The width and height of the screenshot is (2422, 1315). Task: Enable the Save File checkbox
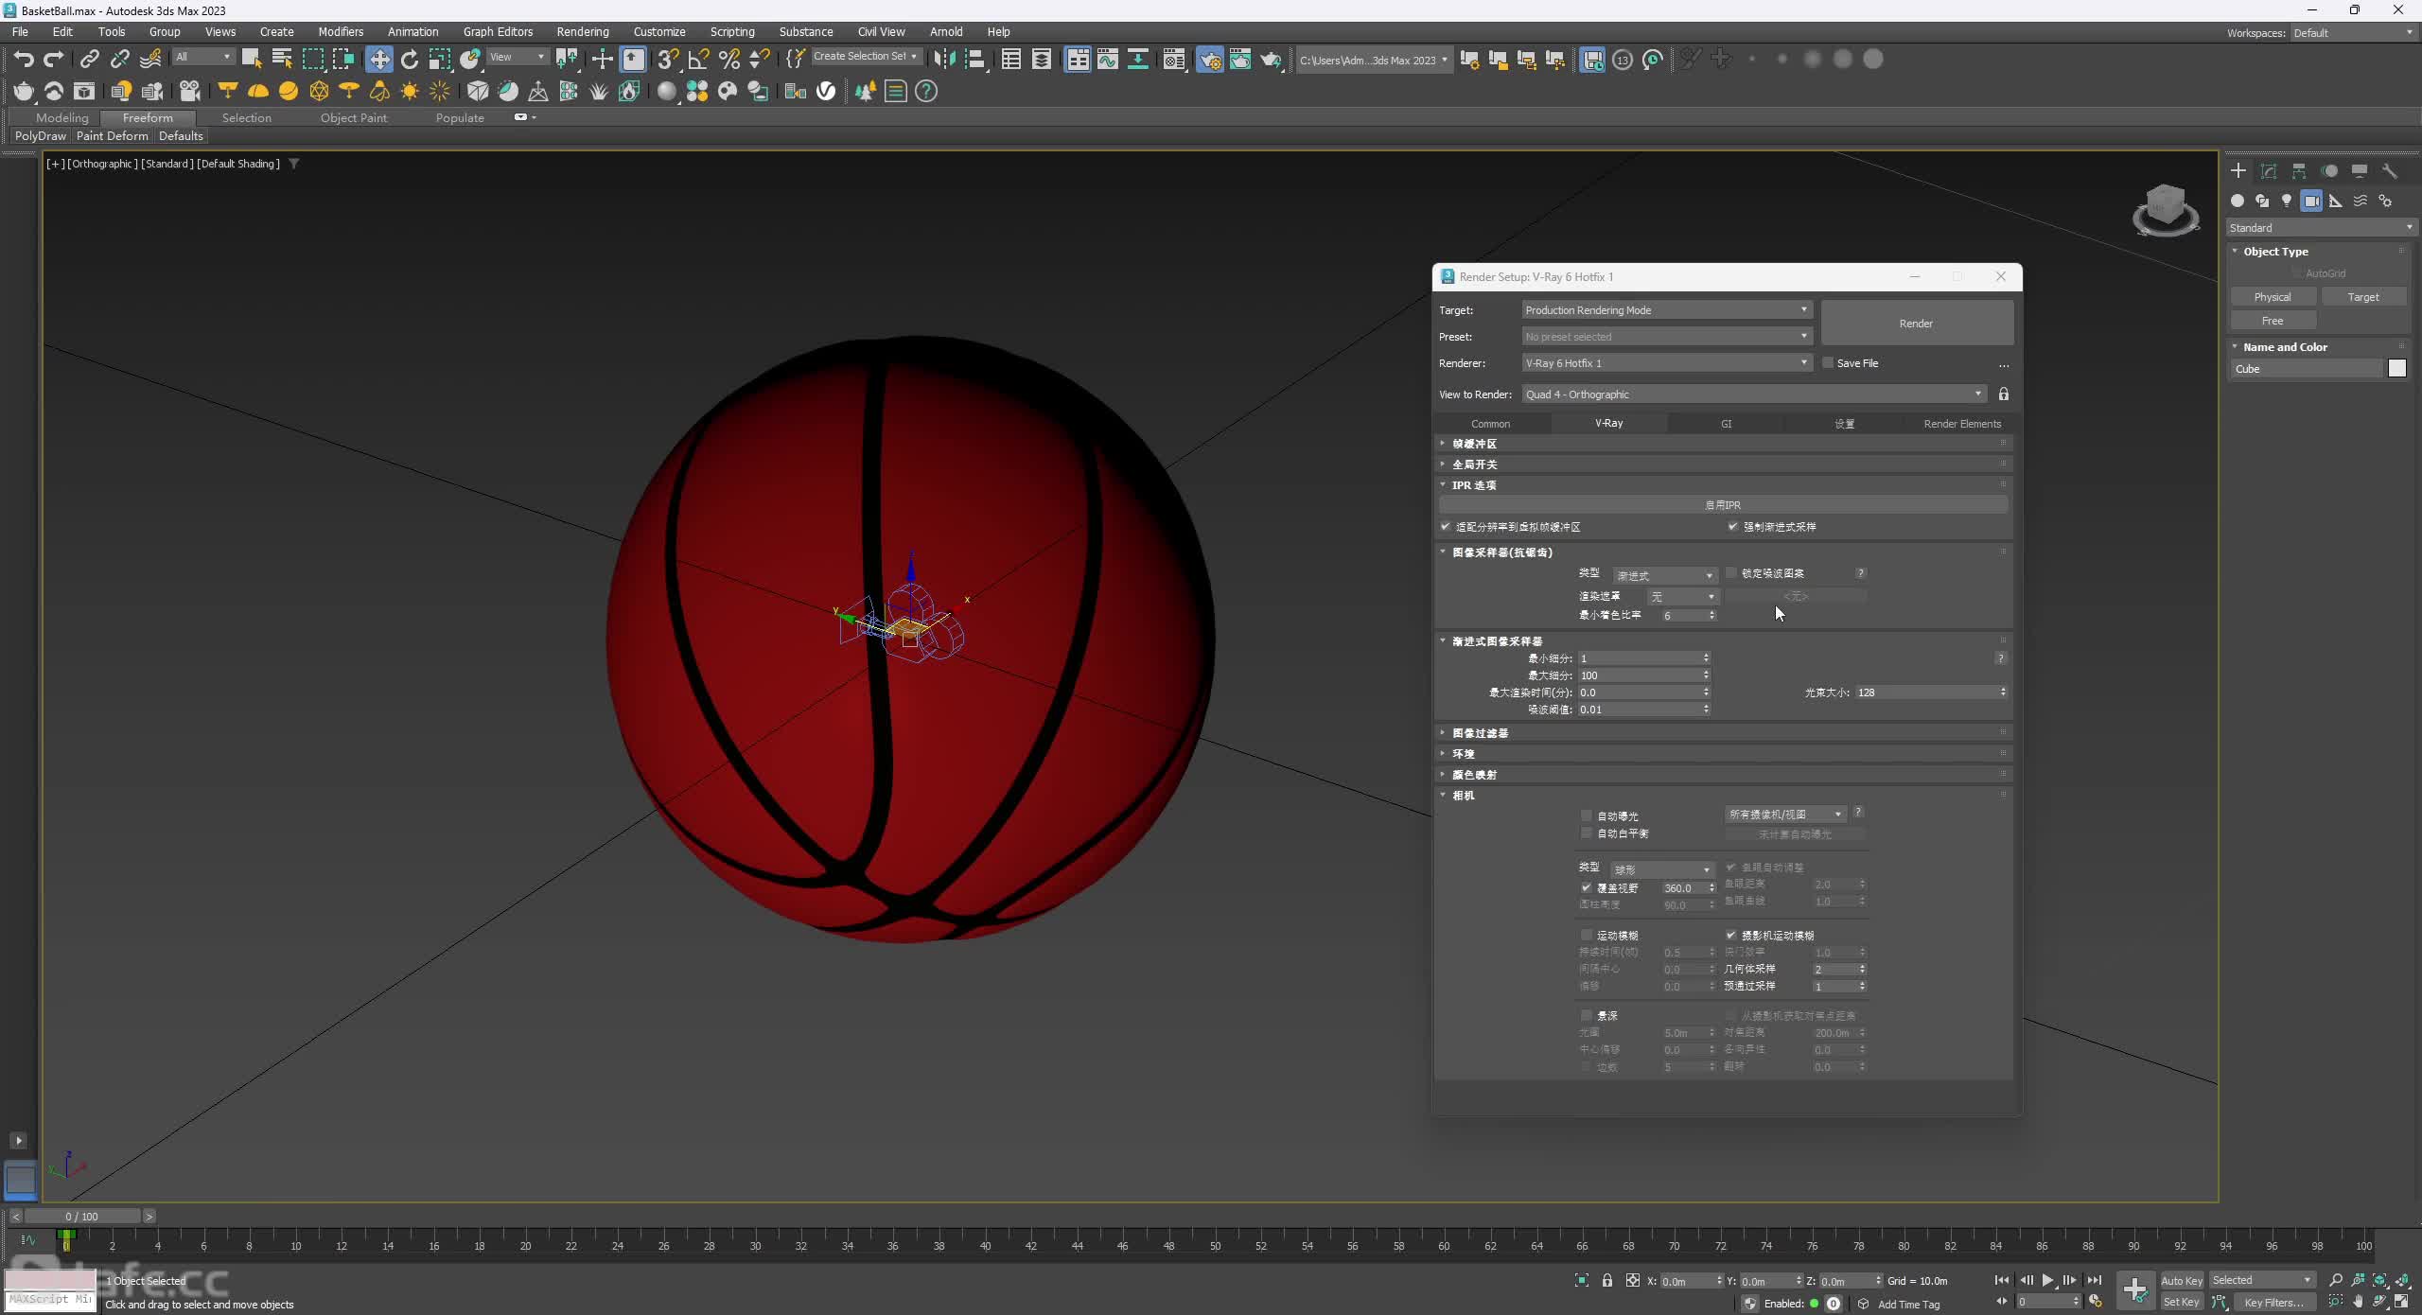[x=1829, y=362]
